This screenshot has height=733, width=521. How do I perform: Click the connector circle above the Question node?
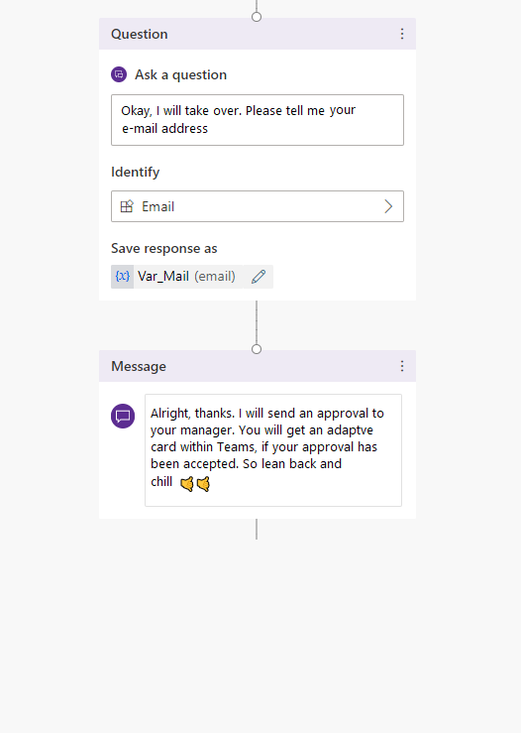pos(257,17)
